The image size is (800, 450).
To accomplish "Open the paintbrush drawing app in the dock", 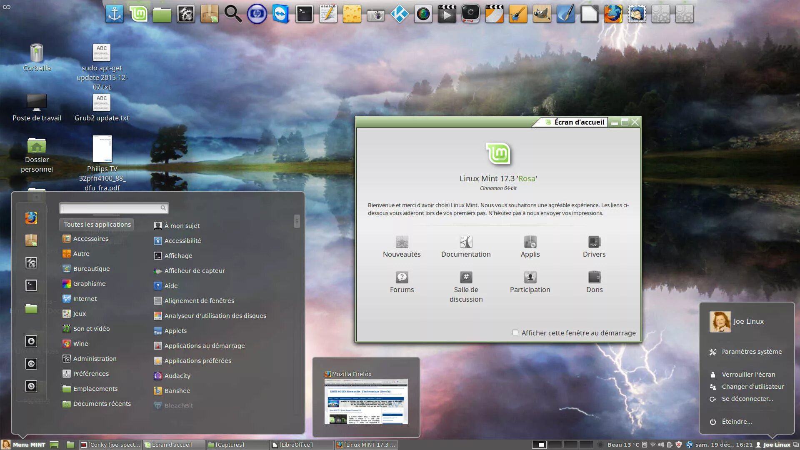I will 518,14.
